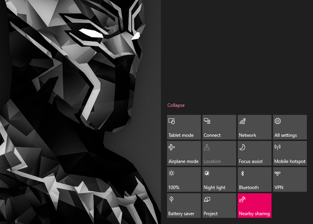This screenshot has width=313, height=224.
Task: Toggle Bluetooth on
Action: [255, 179]
